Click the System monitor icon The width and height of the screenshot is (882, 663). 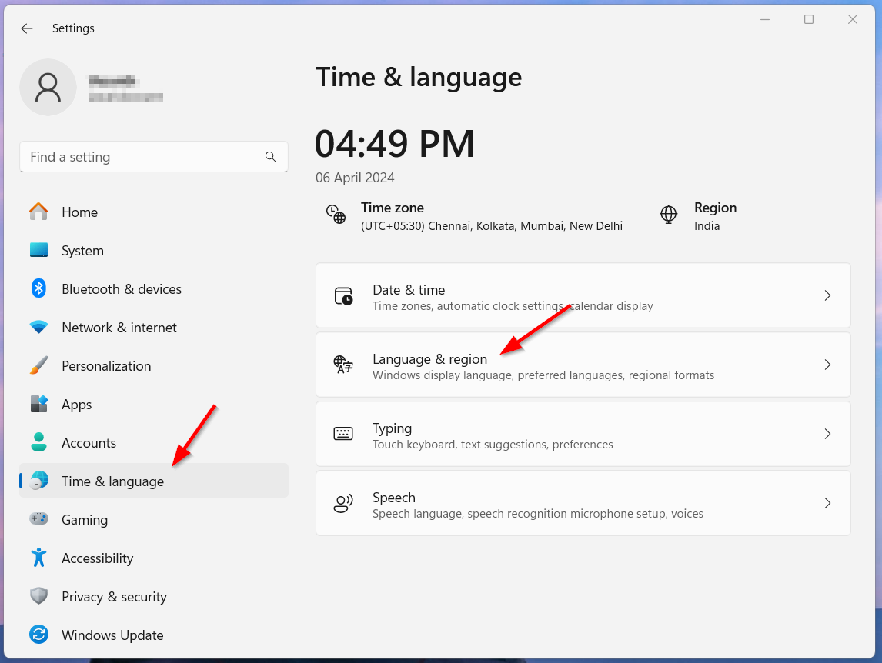38,250
